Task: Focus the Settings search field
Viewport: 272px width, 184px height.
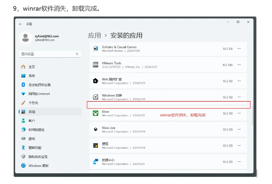Action: (x=50, y=54)
